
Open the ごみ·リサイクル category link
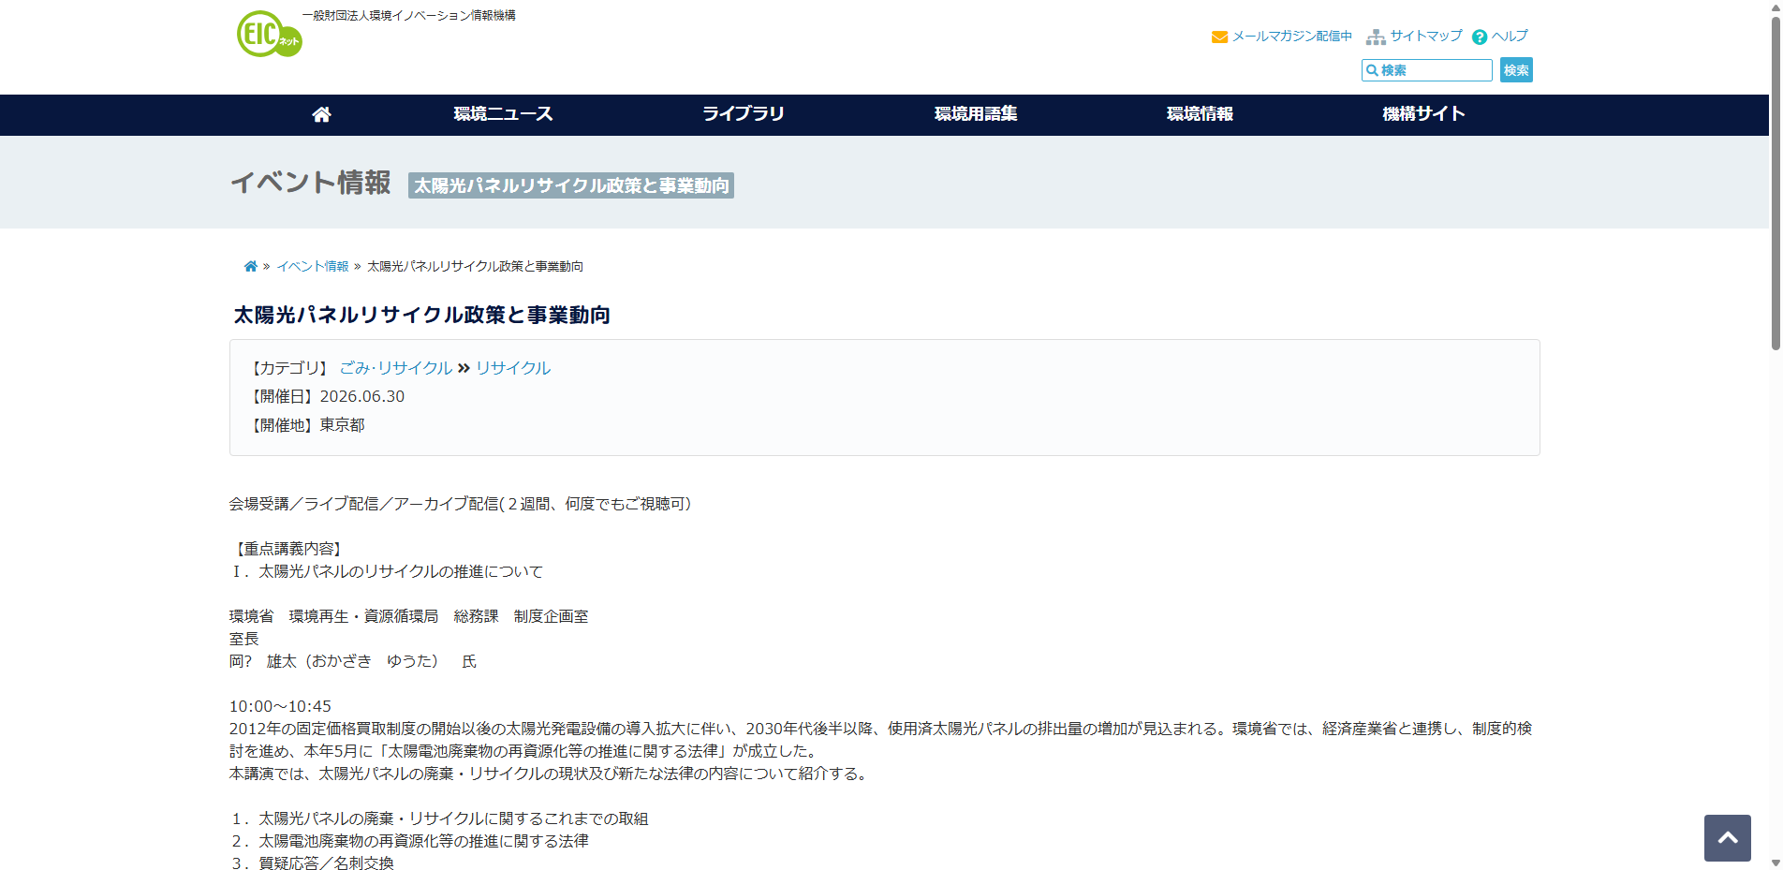click(x=395, y=368)
